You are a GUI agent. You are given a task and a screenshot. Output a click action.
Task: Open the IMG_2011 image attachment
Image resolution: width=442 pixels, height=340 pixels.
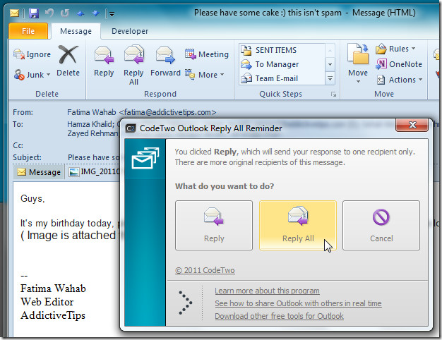(x=95, y=171)
